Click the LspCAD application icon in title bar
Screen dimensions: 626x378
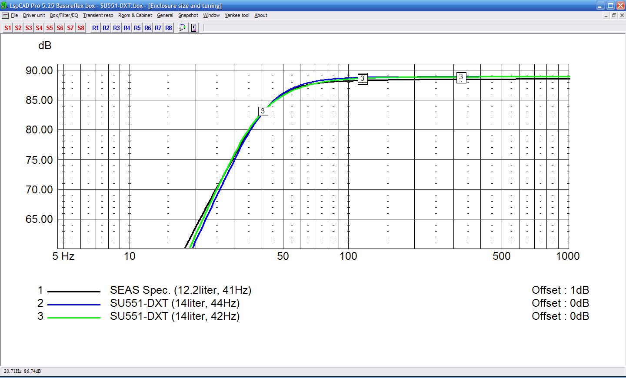[x=4, y=6]
